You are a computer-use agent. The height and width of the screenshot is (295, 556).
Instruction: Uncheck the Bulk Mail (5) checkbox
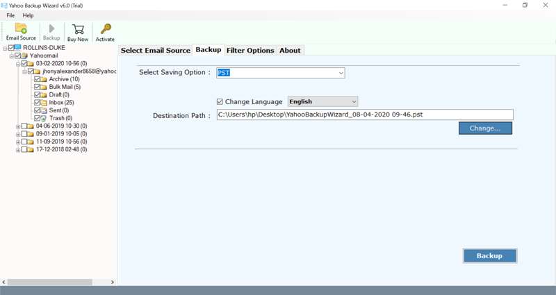(38, 87)
